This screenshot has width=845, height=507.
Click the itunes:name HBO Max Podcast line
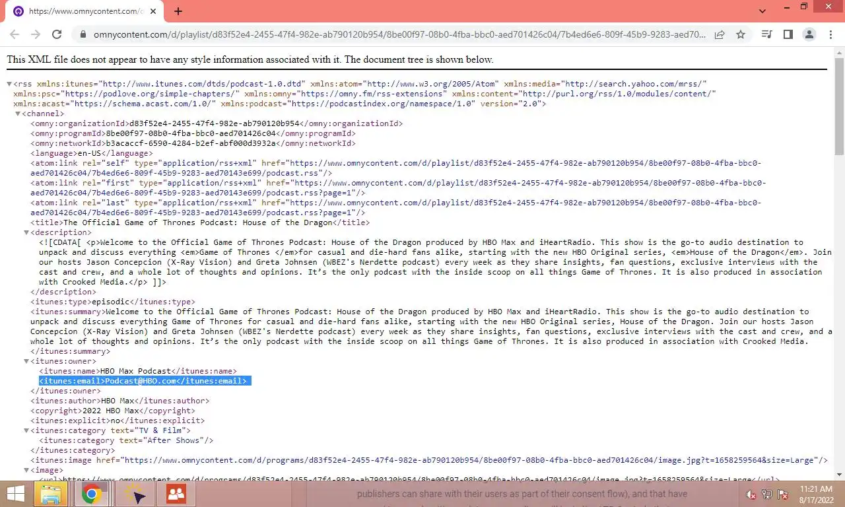coord(138,371)
